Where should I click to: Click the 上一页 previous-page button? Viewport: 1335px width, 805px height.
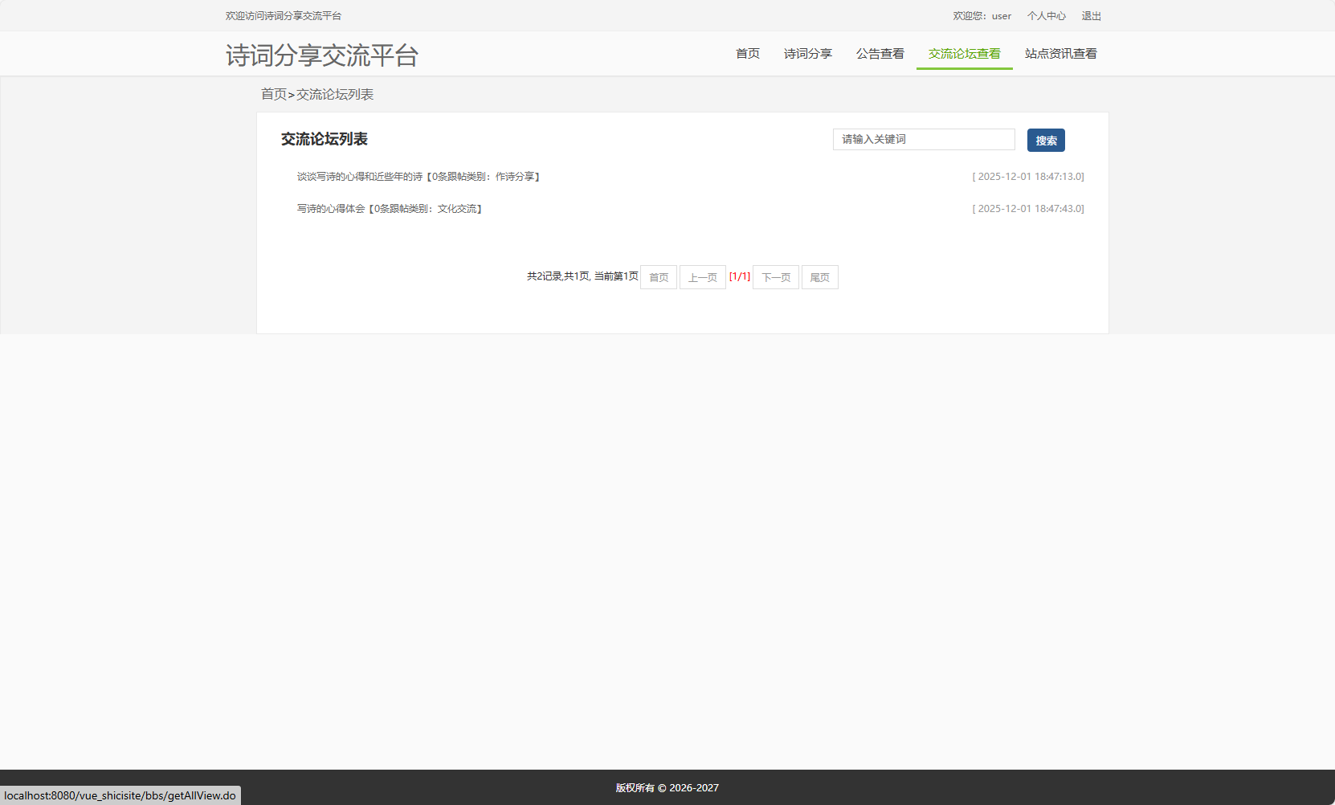[x=702, y=276]
